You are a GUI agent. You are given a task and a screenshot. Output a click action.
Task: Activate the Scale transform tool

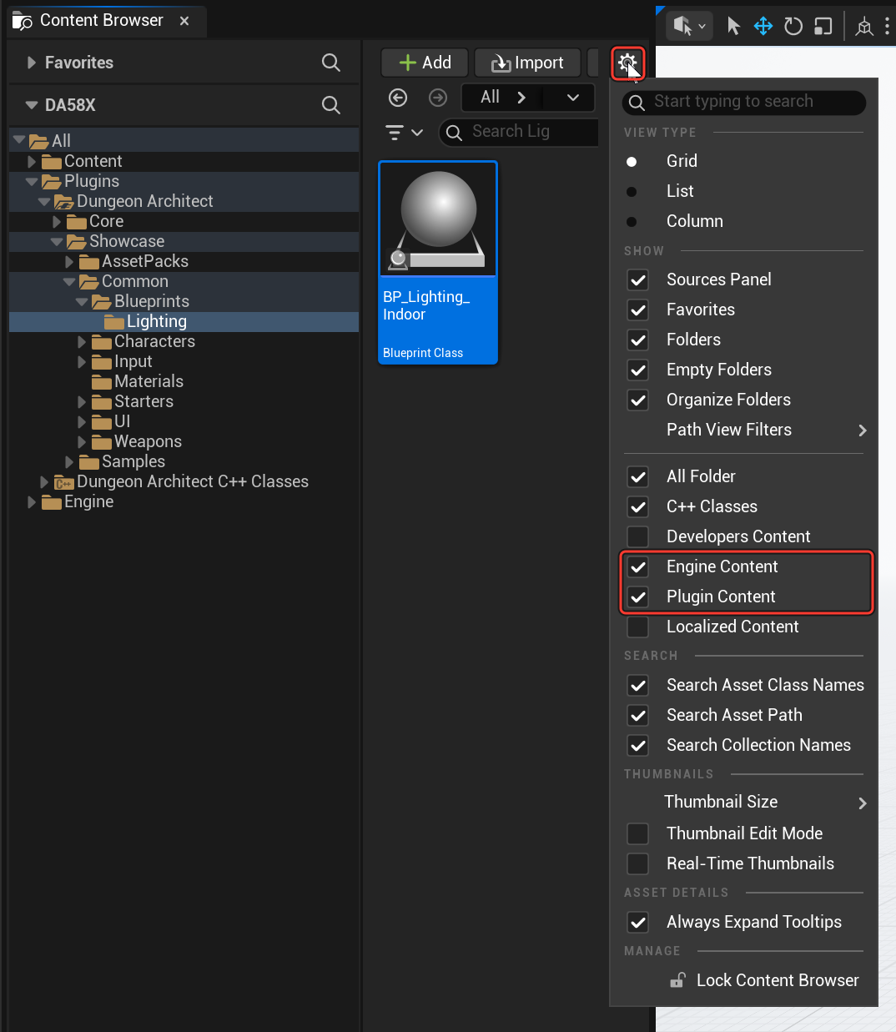[823, 26]
